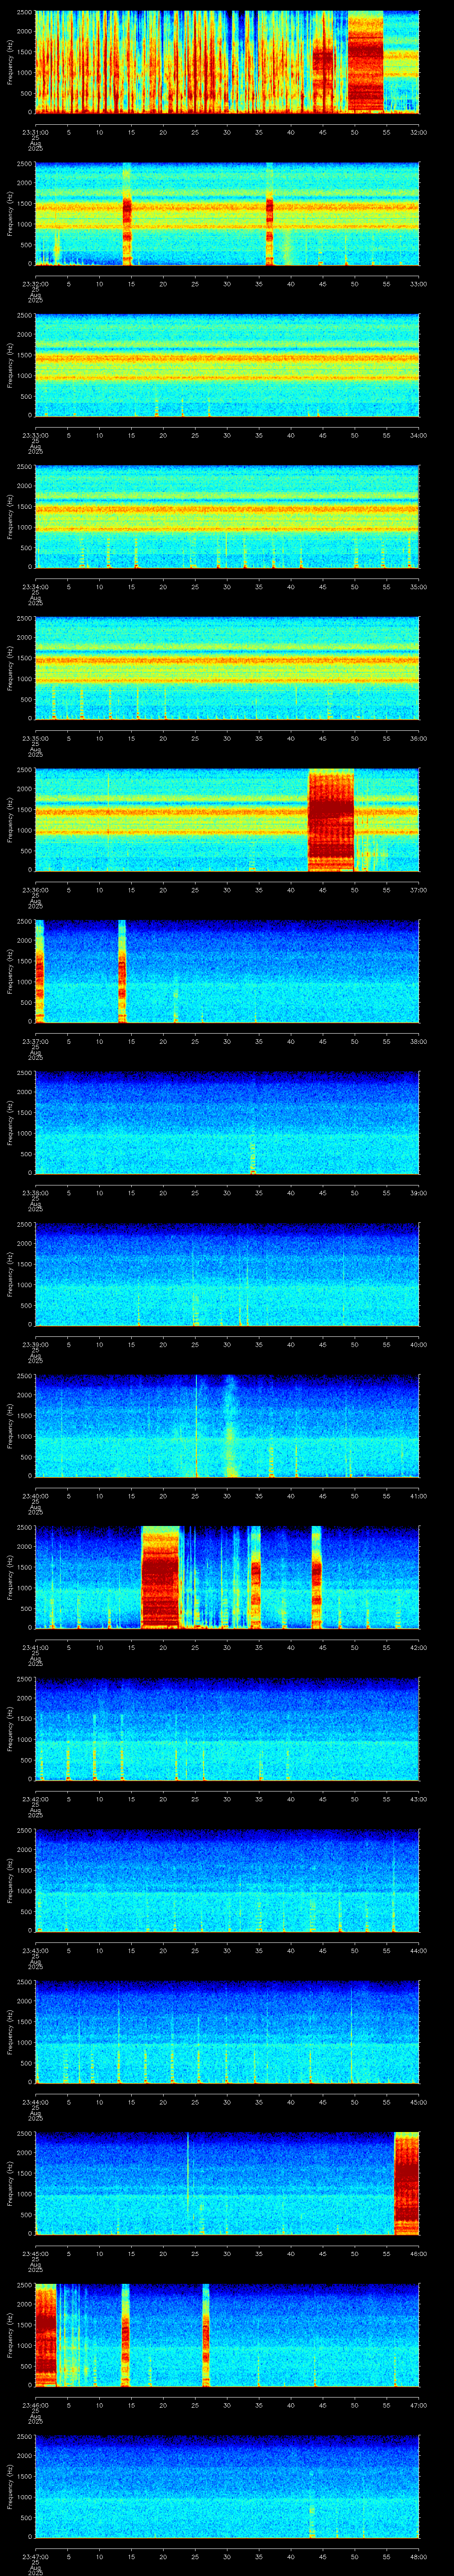Click the burst at 26 seconds in 23:46 spectrogram

206,2335
